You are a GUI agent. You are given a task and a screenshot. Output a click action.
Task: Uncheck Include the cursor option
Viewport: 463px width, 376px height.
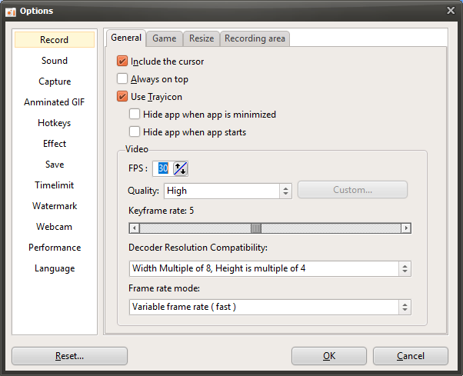point(122,62)
